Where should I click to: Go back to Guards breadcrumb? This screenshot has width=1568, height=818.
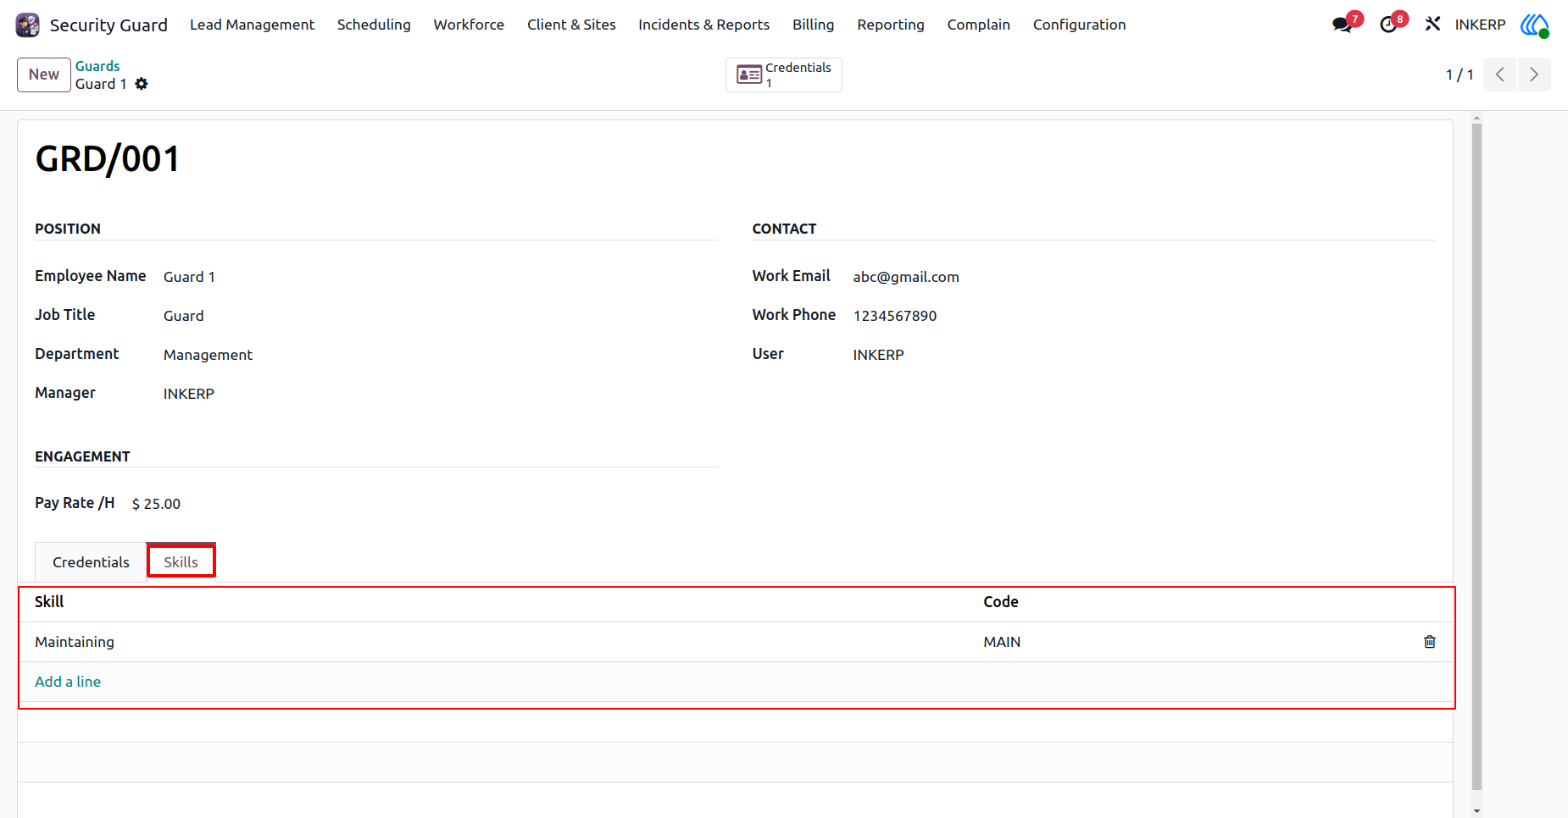97,66
